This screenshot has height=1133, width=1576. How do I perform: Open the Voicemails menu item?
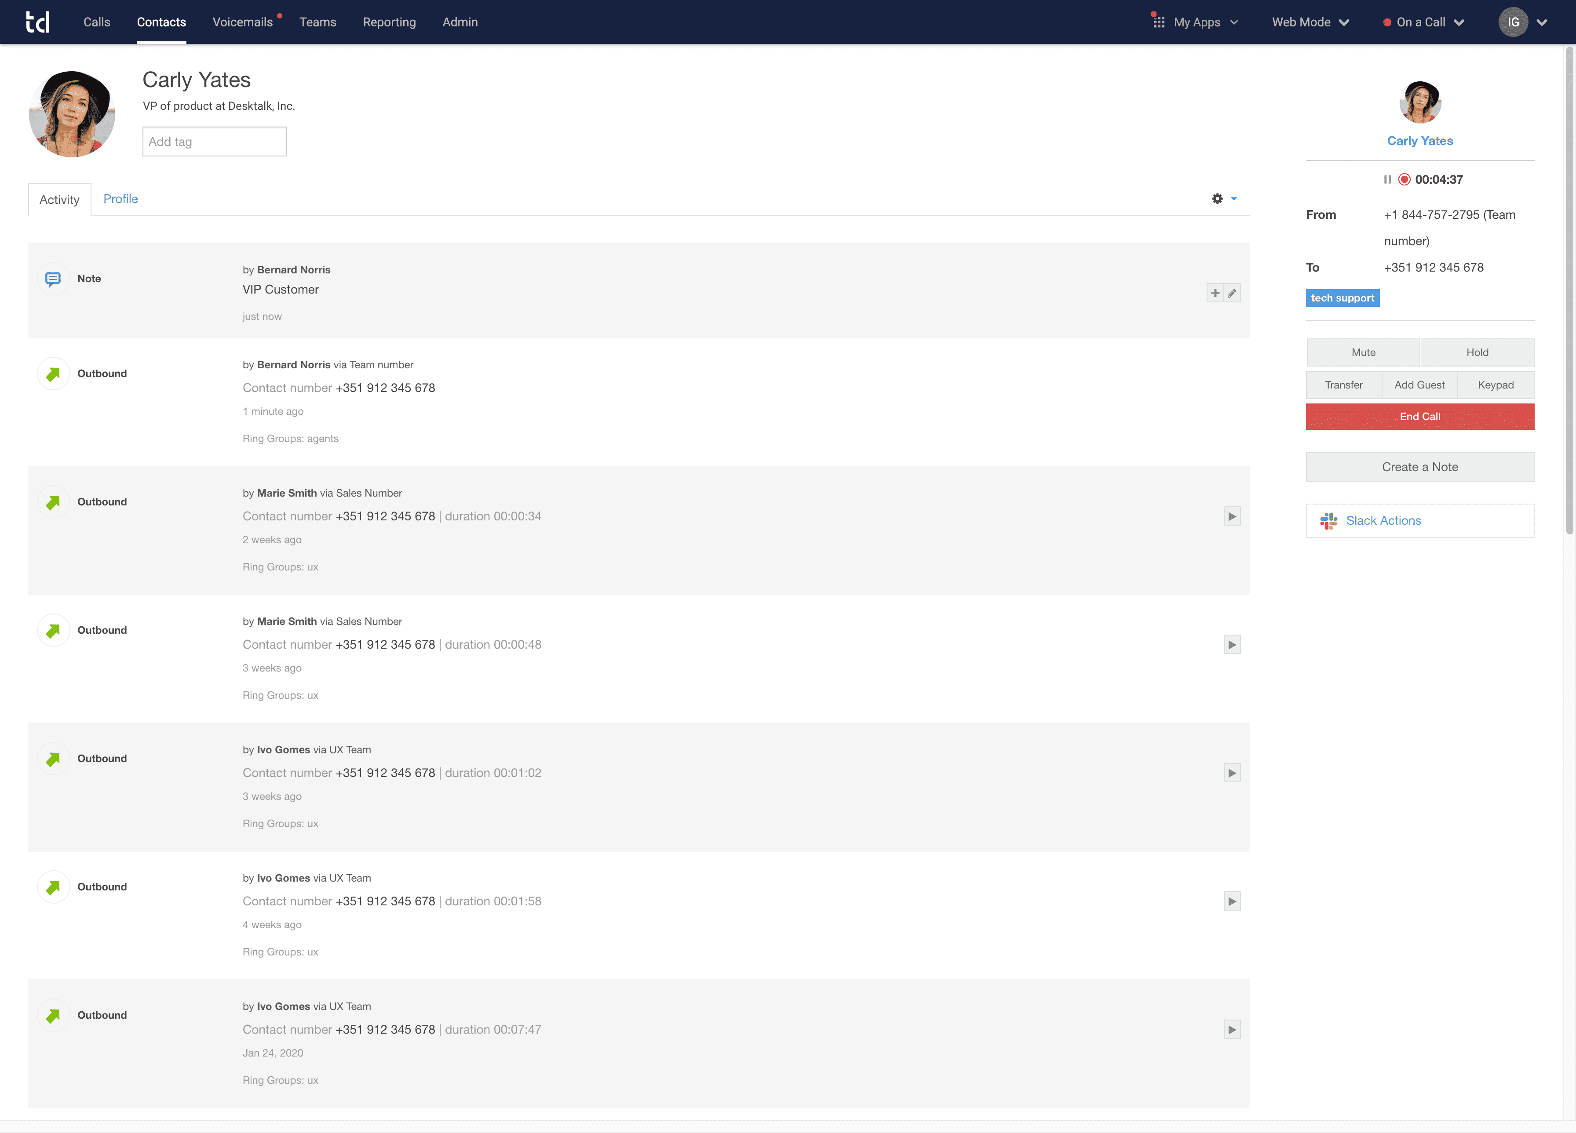(243, 22)
